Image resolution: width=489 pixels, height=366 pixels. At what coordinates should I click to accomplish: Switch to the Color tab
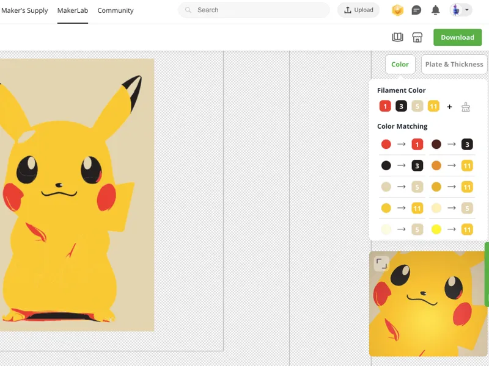point(400,65)
